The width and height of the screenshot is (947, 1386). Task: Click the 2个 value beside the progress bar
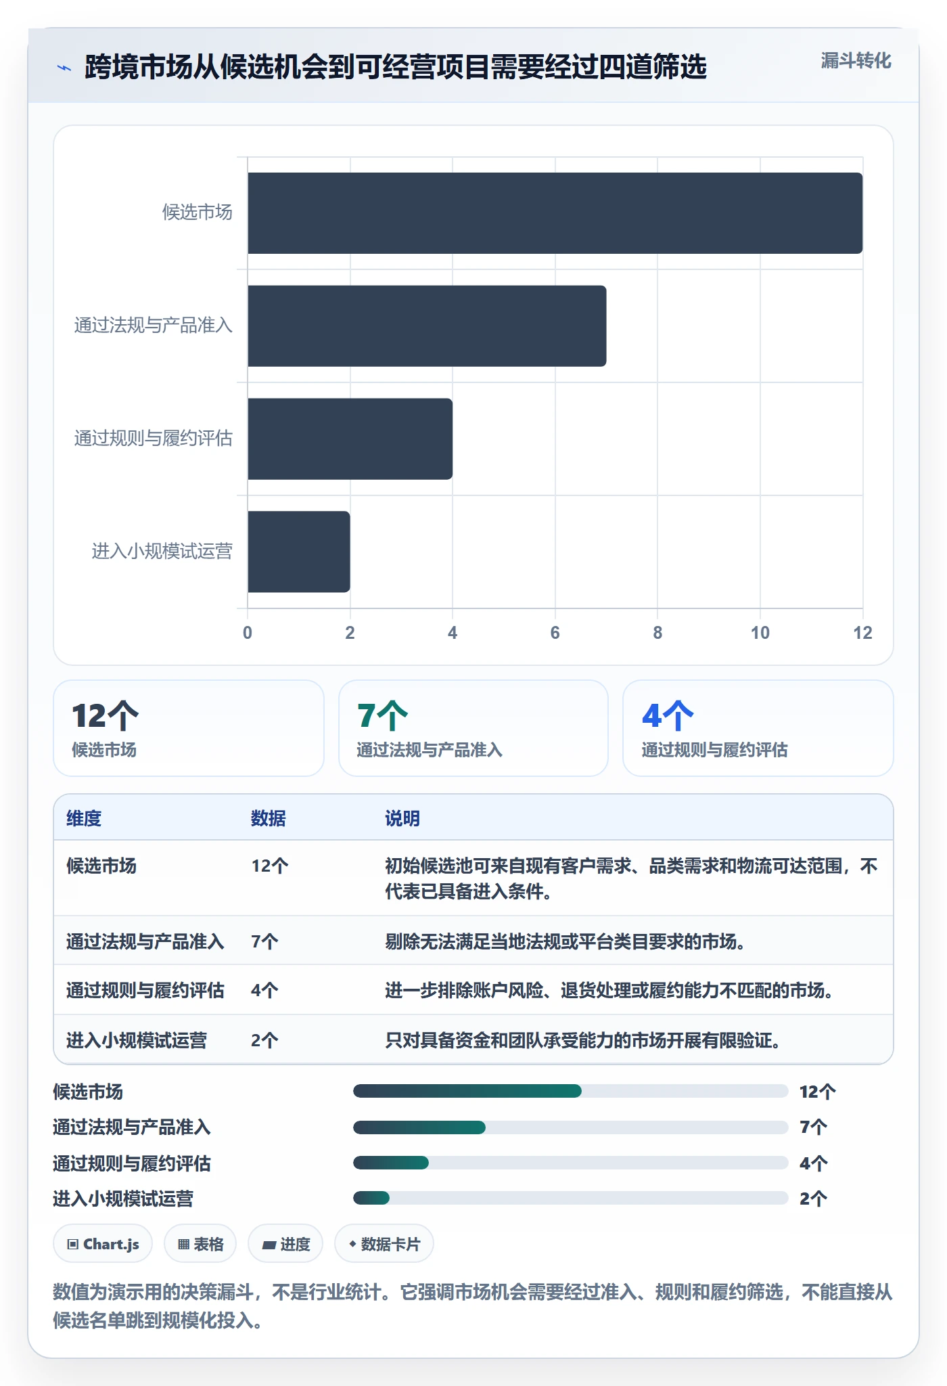[813, 1199]
